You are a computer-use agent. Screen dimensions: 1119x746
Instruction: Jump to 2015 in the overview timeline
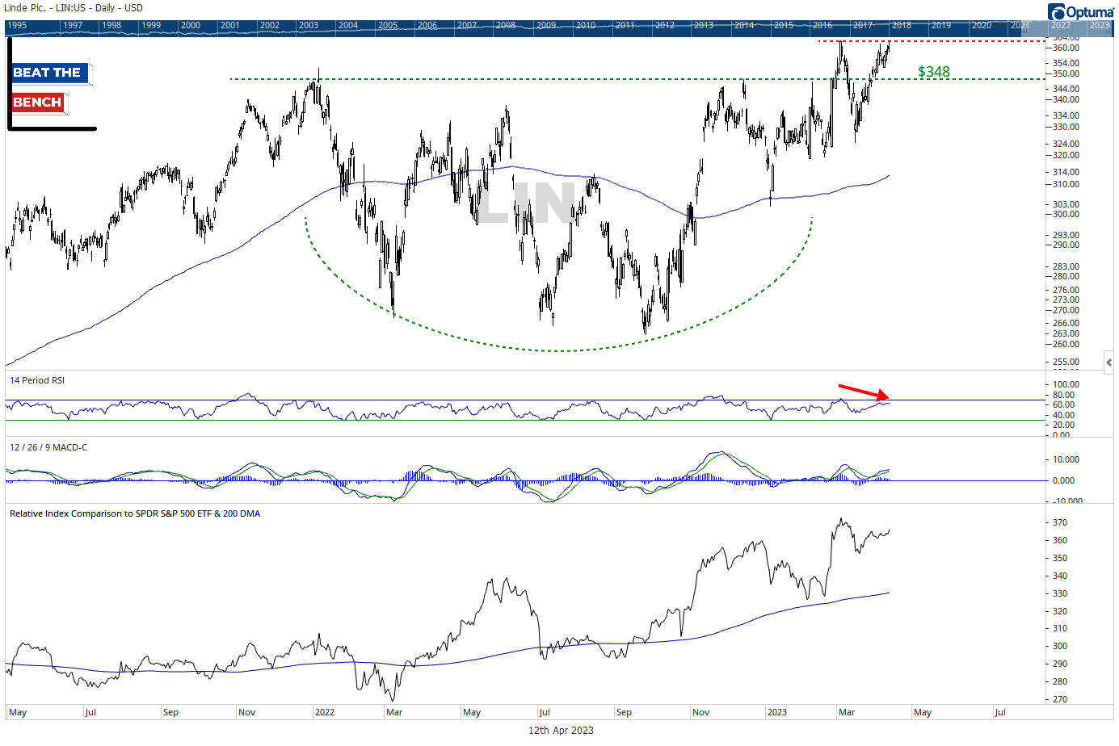(x=784, y=25)
